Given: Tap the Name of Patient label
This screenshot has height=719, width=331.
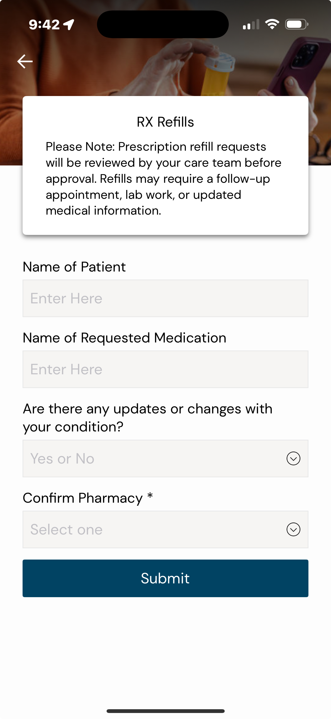Looking at the screenshot, I should [x=74, y=267].
